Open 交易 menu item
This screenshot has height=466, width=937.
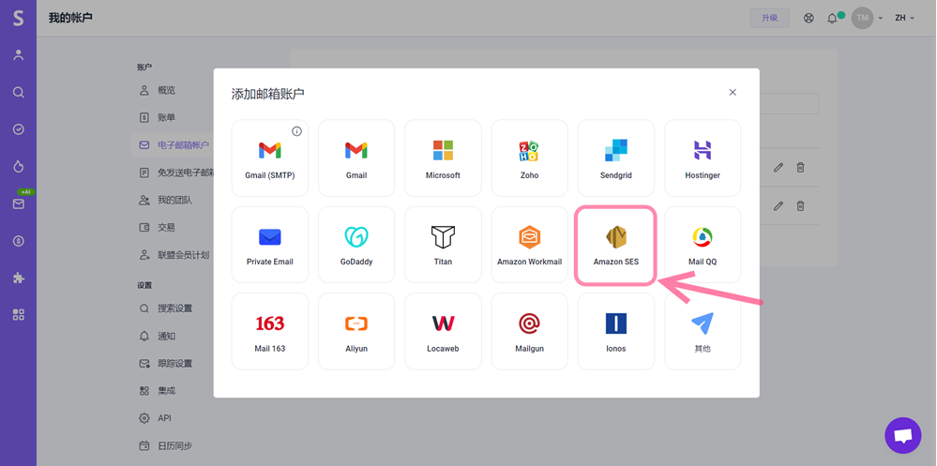click(x=167, y=228)
